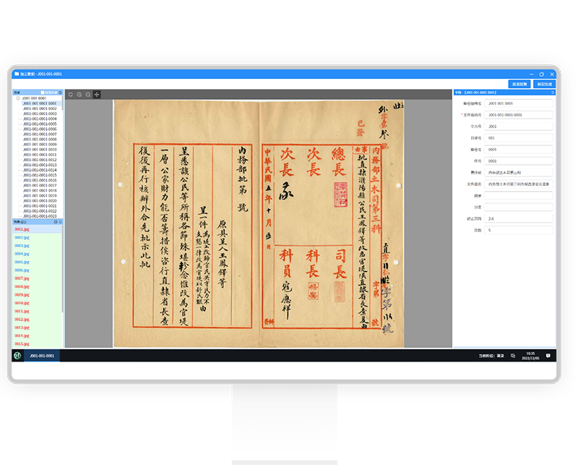The height and width of the screenshot is (465, 578).
Task: Toggle the checkbox in the directory panel header
Action: click(43, 93)
